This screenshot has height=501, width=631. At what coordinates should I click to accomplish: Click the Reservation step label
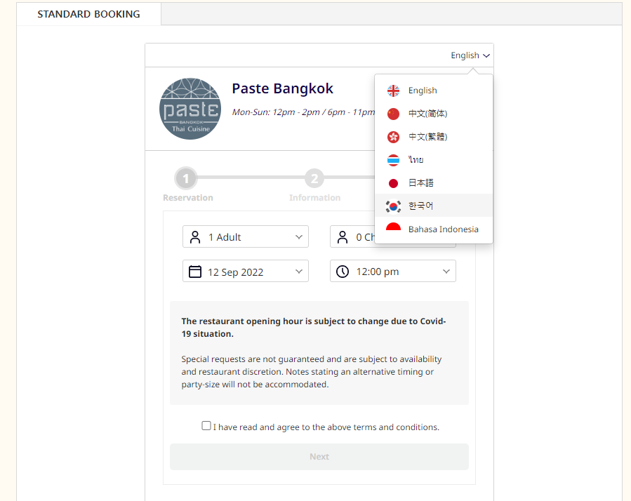(x=188, y=198)
